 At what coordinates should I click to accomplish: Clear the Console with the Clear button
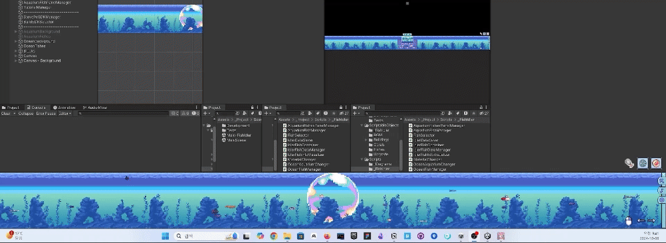(6, 114)
